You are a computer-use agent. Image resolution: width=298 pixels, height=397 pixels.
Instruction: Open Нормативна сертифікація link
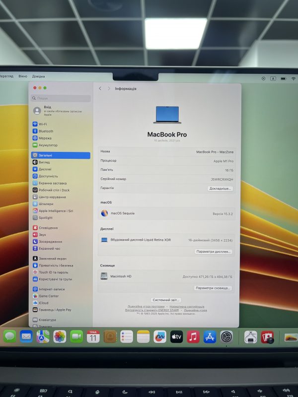[x=187, y=307]
